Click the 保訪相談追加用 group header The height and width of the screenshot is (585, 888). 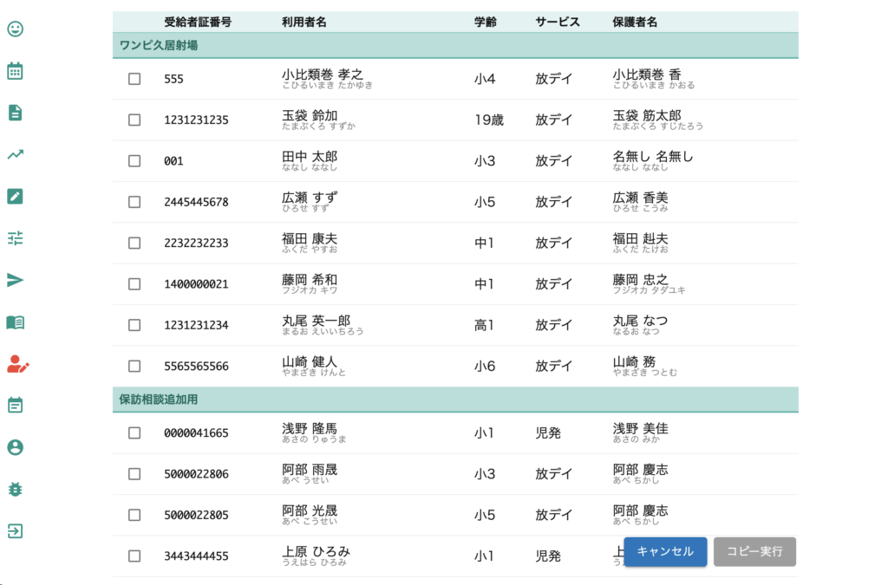159,400
